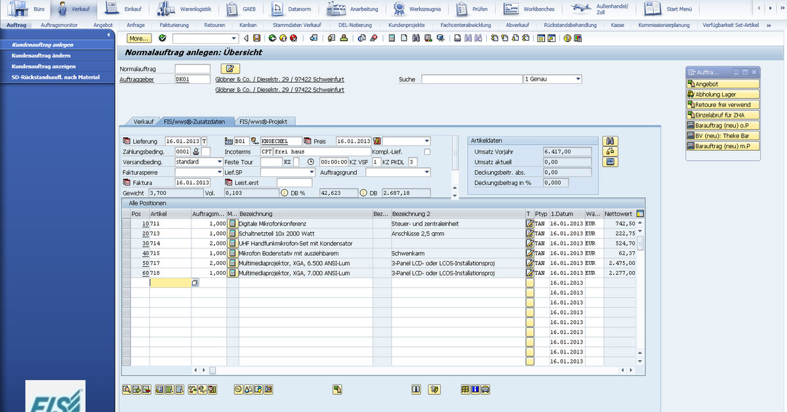Select 'Kundenauftrag anzeigen' in left navigation

43,66
